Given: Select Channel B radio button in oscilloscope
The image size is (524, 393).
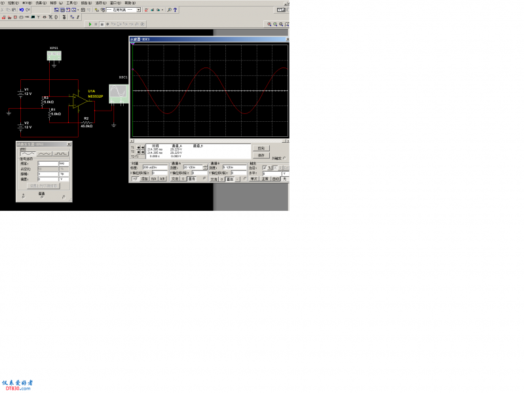Looking at the screenshot, I should tap(244, 176).
